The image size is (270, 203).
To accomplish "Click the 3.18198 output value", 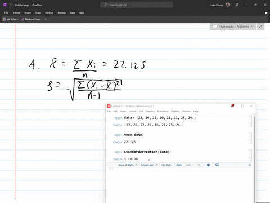I will [131, 159].
